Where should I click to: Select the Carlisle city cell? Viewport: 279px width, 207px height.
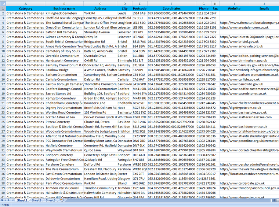coord(124,80)
